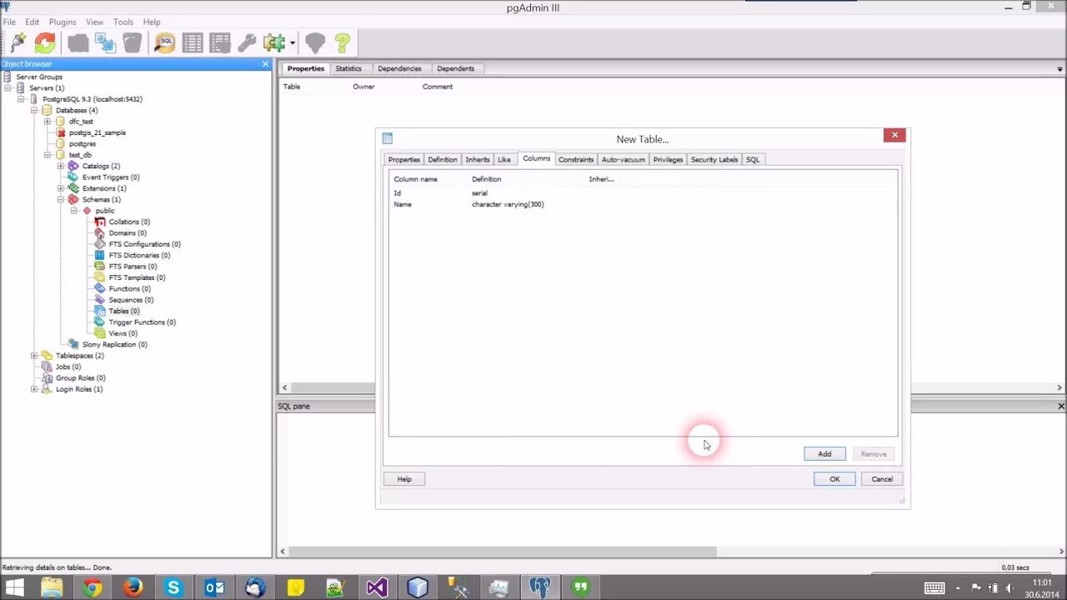
Task: Click the FTS Configurations tree icon
Action: point(100,244)
